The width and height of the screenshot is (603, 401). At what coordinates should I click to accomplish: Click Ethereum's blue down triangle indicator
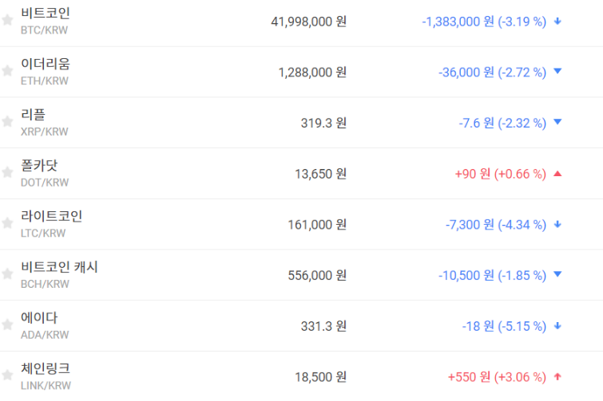[557, 72]
